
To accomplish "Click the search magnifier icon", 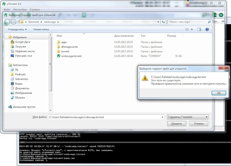I will point(209,22).
